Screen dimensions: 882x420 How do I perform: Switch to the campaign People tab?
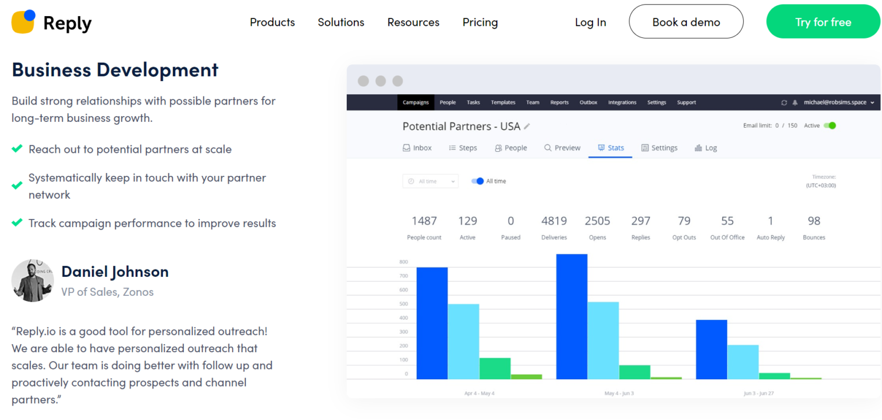tap(510, 148)
